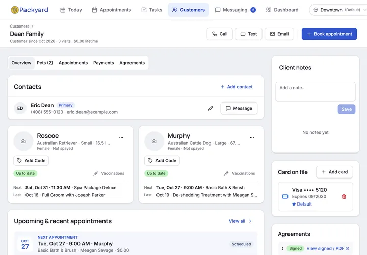This screenshot has width=367, height=255.
Task: Click the ED contact avatar
Action: pos(20,108)
